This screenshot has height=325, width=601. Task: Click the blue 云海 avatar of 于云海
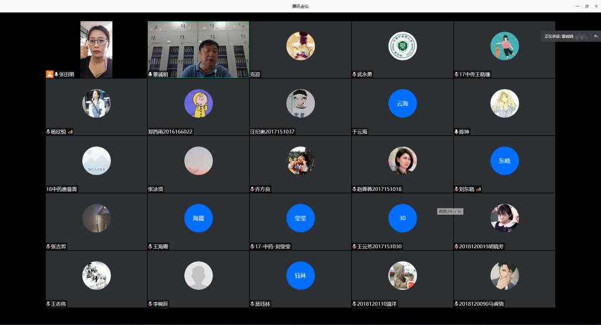tap(403, 104)
